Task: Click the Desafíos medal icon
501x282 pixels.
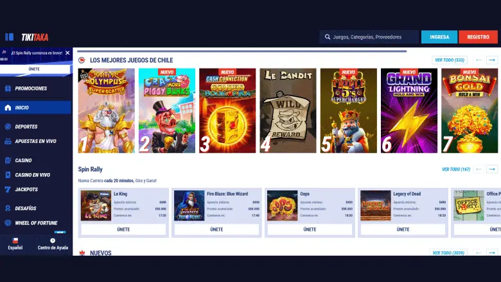Action: point(8,208)
